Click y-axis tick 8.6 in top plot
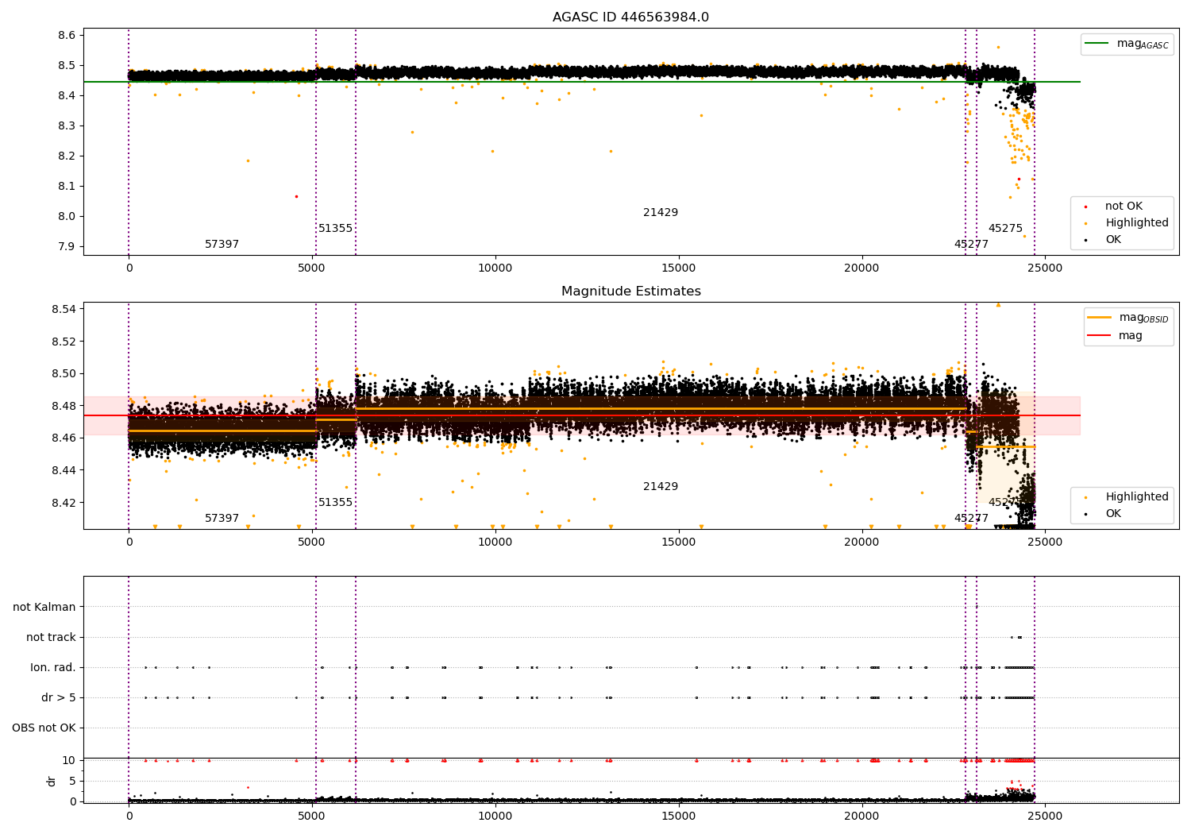1191x834 pixels. pyautogui.click(x=67, y=36)
